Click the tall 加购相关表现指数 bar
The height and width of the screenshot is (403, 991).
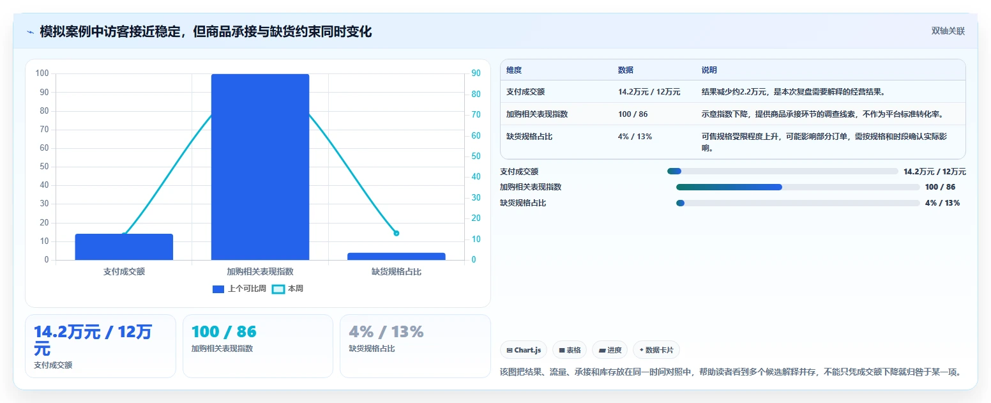coord(260,167)
